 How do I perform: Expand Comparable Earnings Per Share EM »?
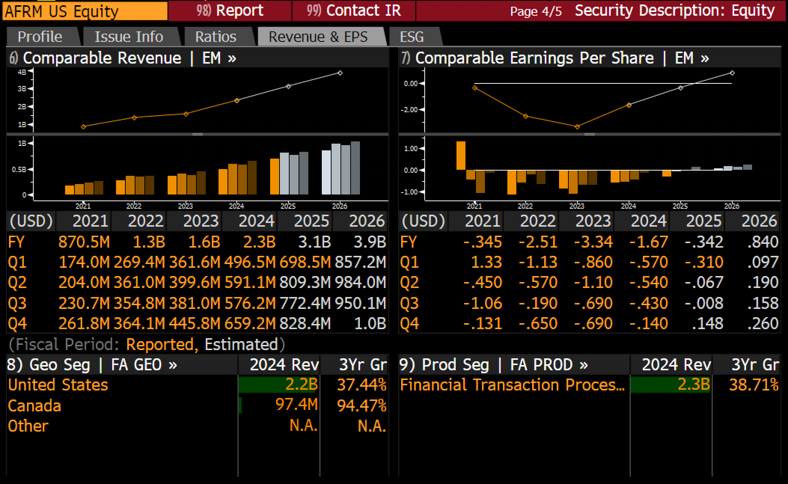tap(555, 58)
